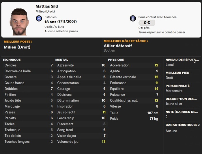Image resolution: width=202 pixels, height=154 pixels.
Task: Click the player name Mattias Sild
Action: click(47, 6)
